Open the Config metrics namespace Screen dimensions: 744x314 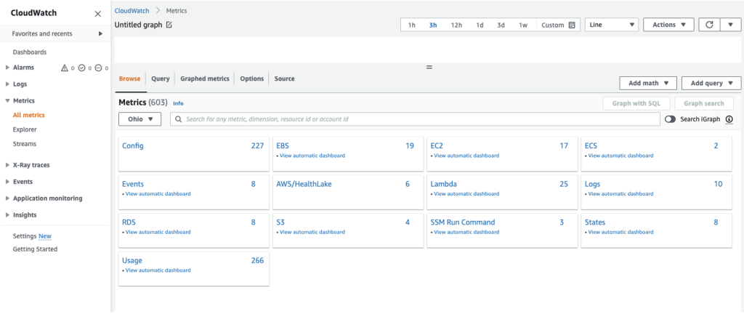tap(133, 145)
